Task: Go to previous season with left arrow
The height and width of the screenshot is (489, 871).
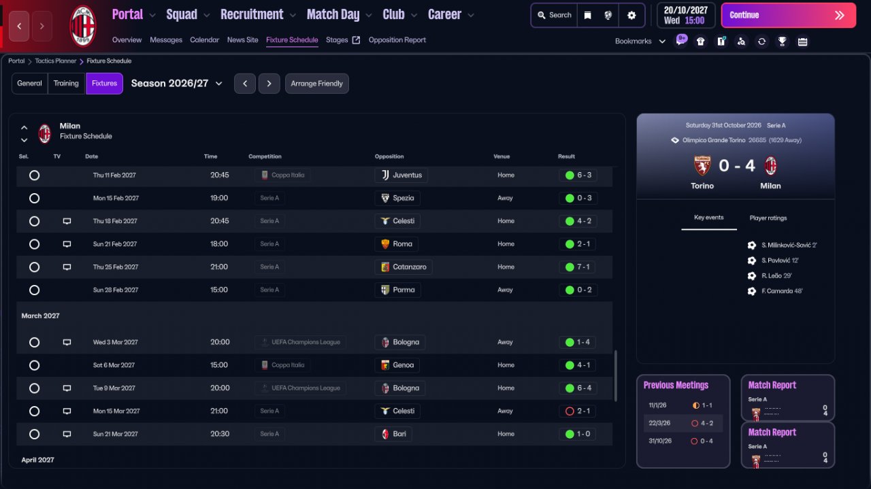Action: pos(245,84)
